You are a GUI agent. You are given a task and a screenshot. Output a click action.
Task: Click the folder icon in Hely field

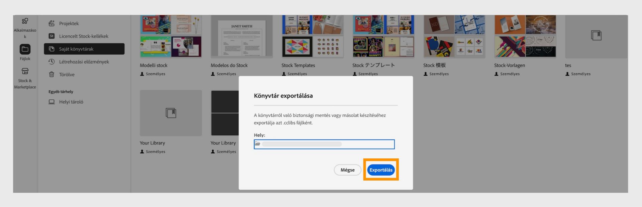tap(257, 144)
